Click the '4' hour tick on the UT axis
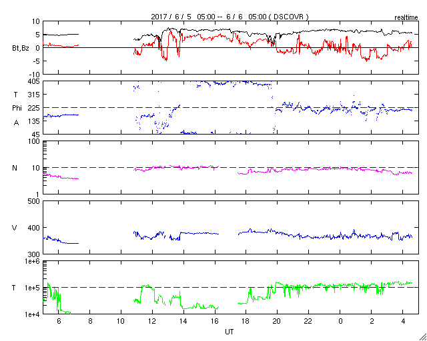The height and width of the screenshot is (341, 427). click(x=403, y=322)
